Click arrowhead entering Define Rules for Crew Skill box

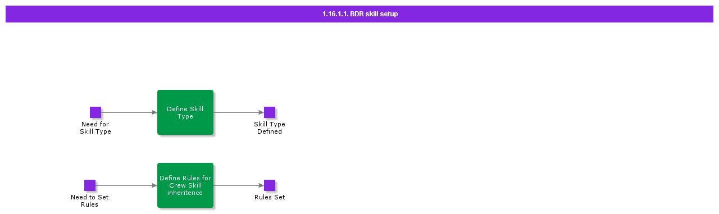point(154,185)
